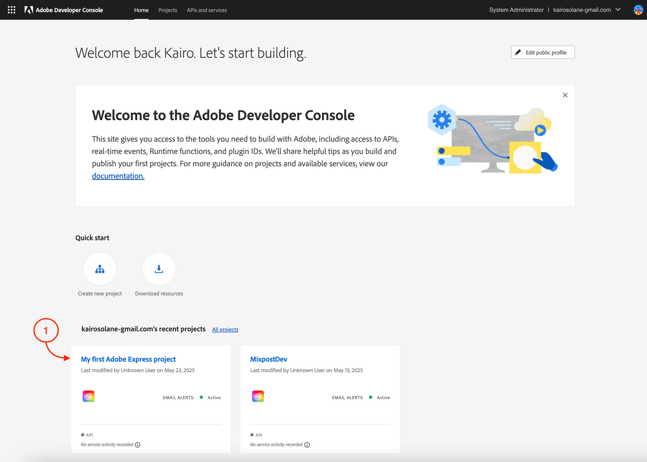The height and width of the screenshot is (462, 647).
Task: Open My first Adobe Express project
Action: (x=128, y=359)
